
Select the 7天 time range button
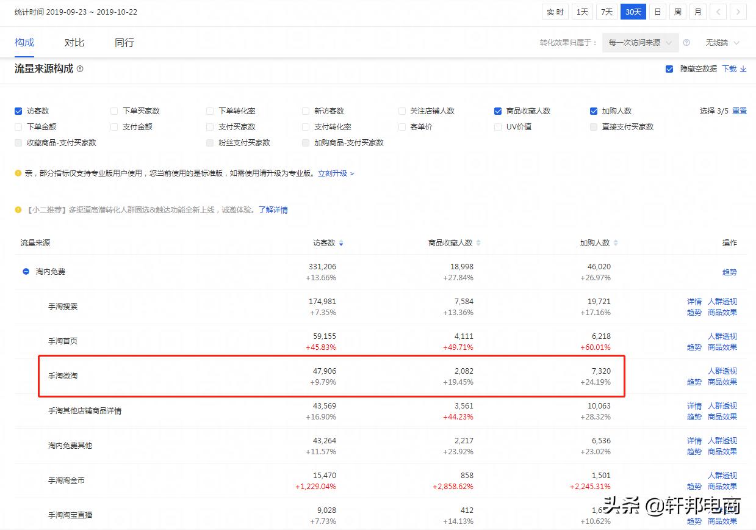[x=607, y=11]
